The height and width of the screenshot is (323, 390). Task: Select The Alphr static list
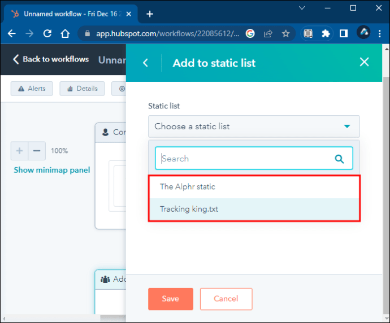click(254, 187)
